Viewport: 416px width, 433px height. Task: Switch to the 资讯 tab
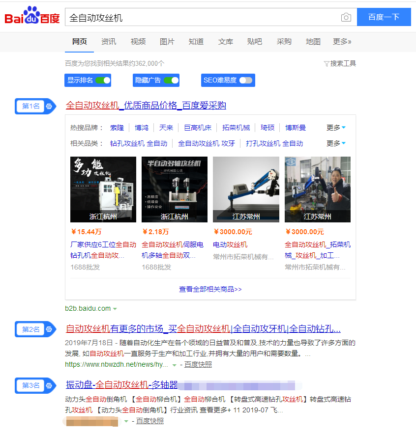tap(109, 42)
